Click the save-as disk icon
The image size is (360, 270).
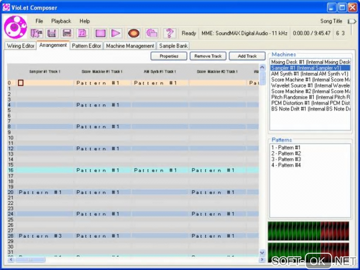pyautogui.click(x=67, y=33)
